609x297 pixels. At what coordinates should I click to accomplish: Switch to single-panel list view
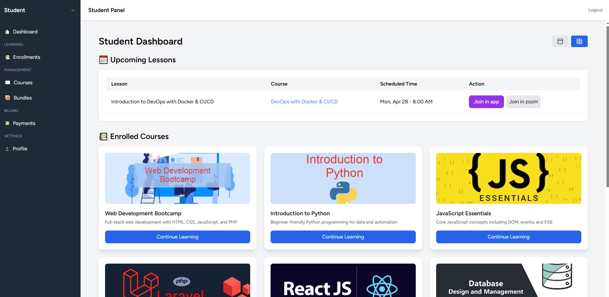click(x=560, y=41)
